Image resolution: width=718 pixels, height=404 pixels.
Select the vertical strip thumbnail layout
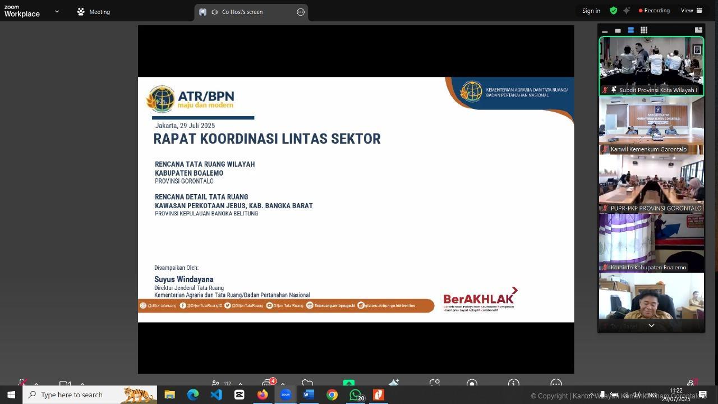tap(630, 30)
